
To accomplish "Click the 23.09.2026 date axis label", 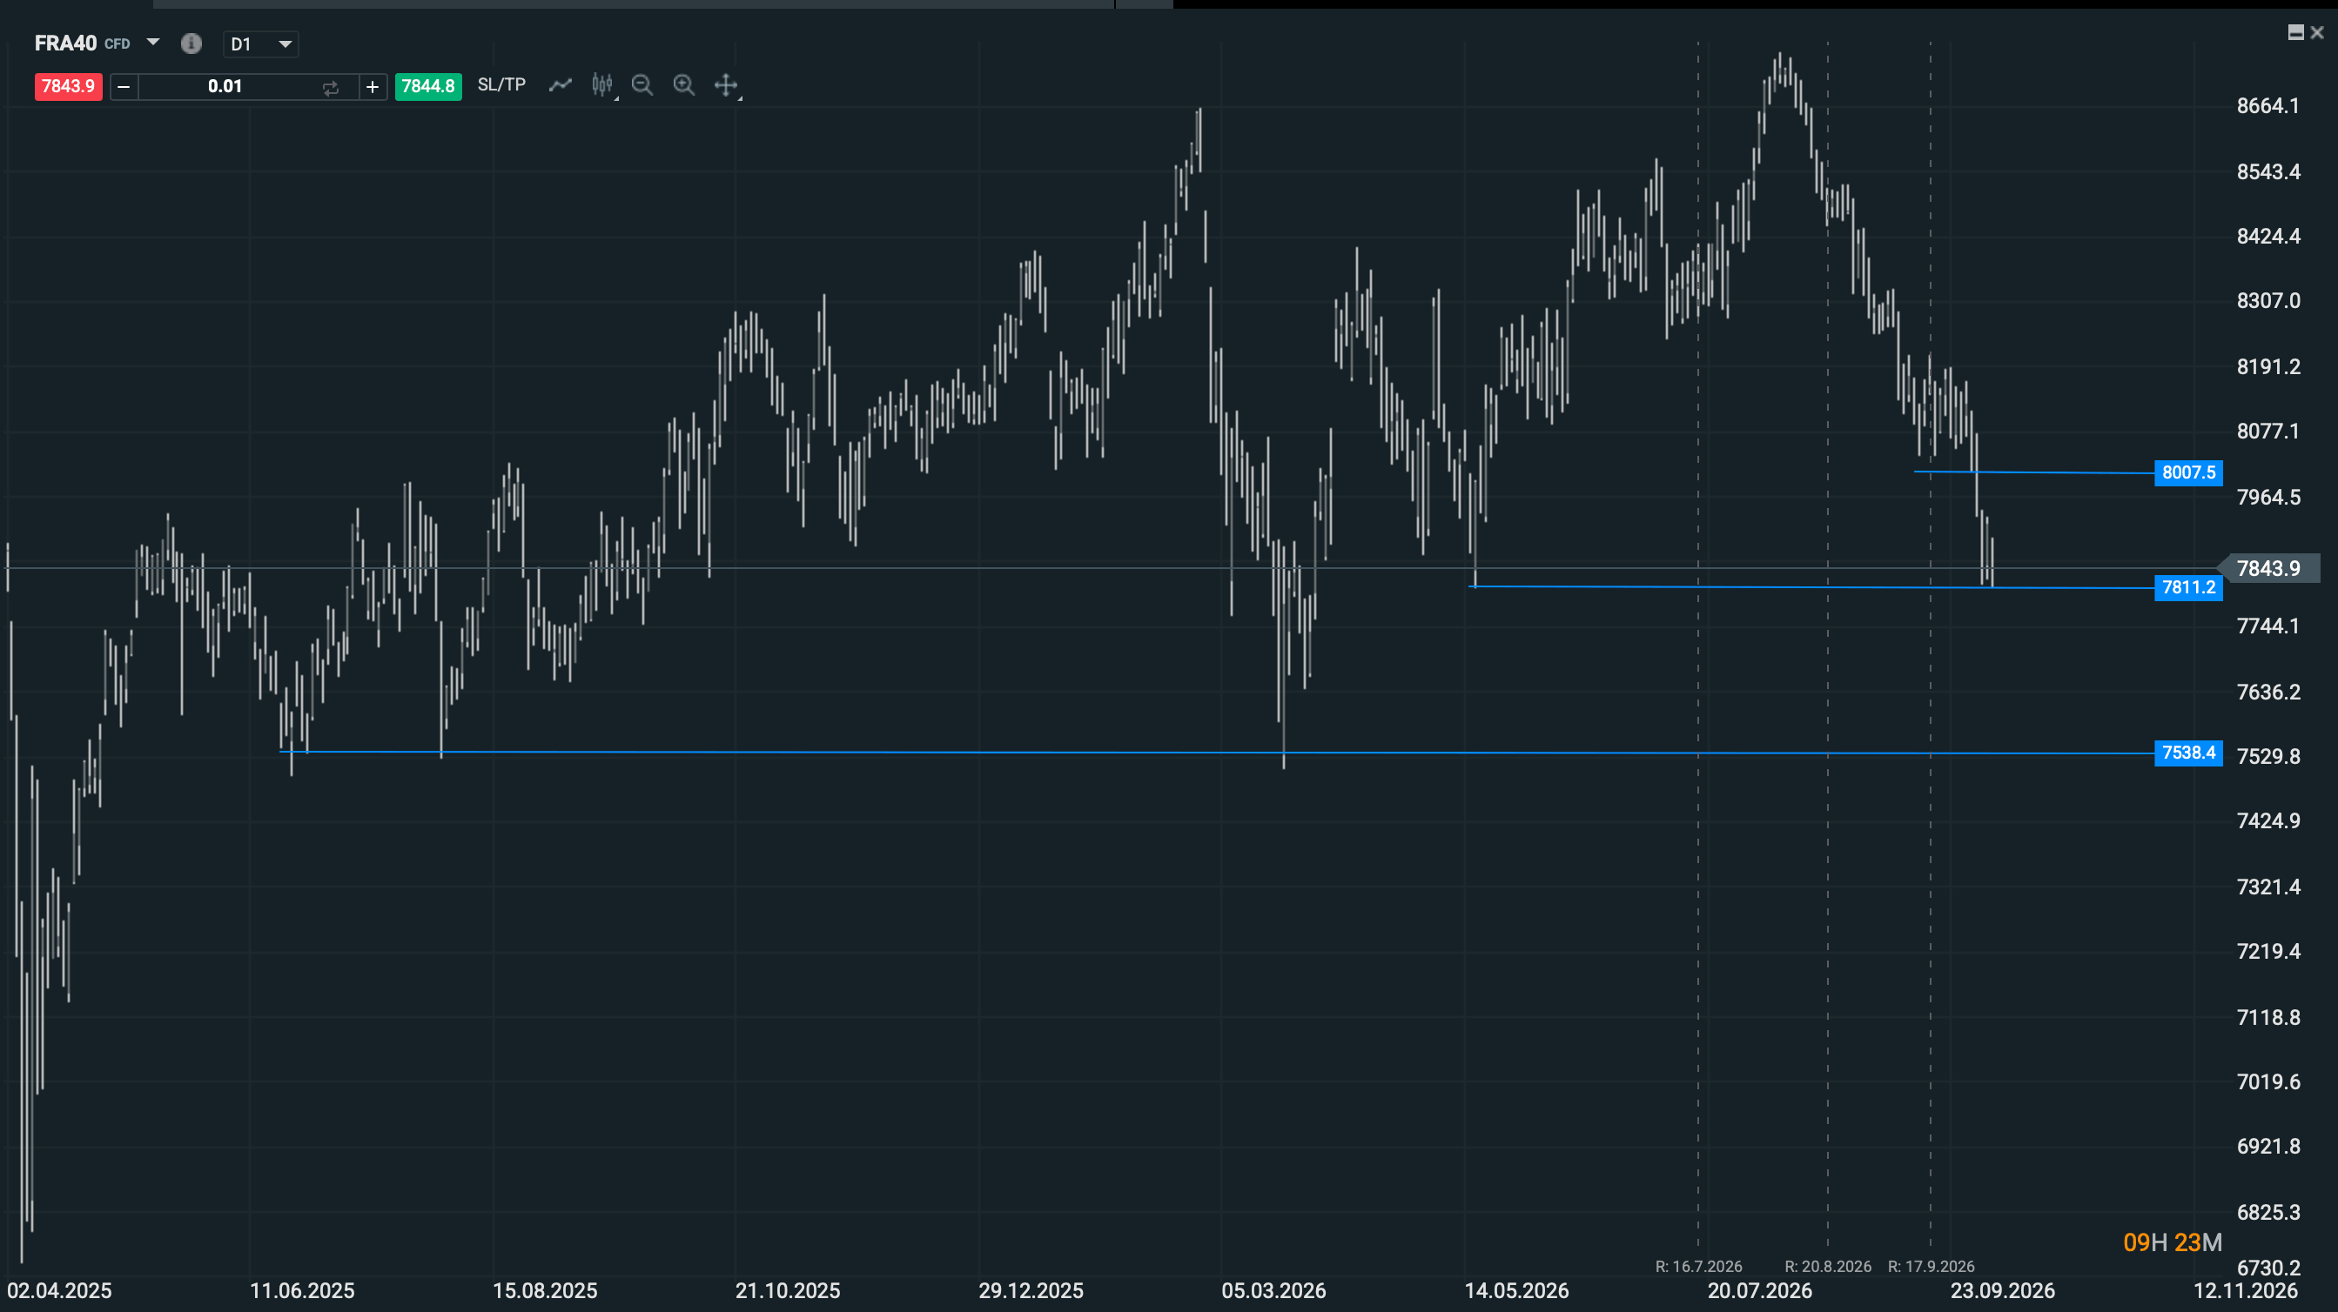I will point(2002,1291).
